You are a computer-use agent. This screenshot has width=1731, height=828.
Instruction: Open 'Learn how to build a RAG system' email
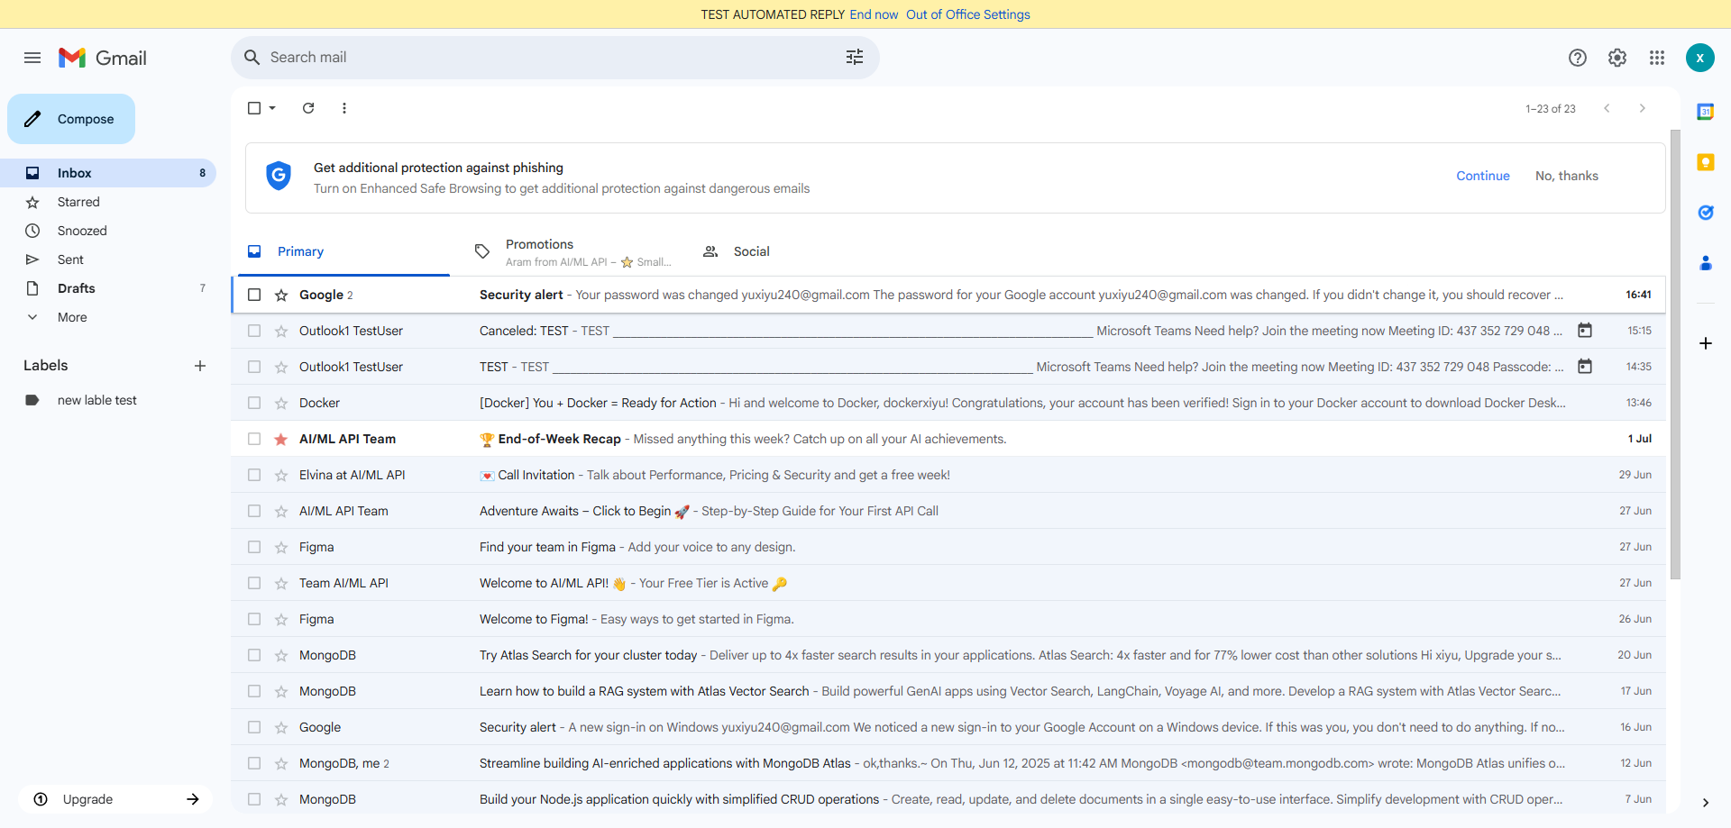948,691
